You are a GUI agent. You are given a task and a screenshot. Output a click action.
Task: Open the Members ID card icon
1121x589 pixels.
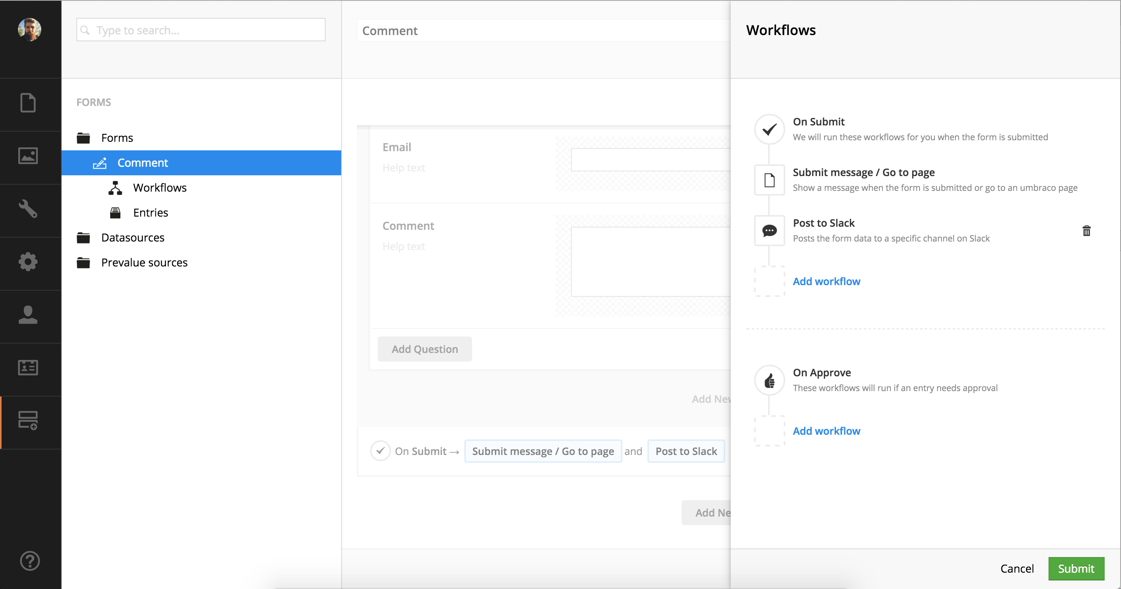click(28, 368)
